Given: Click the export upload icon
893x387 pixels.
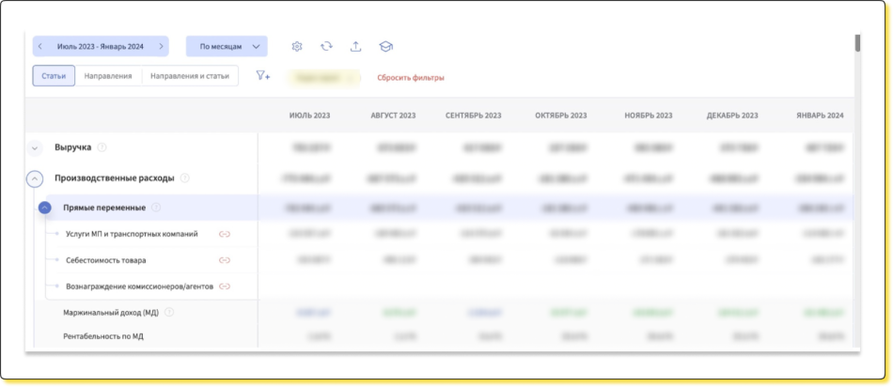Looking at the screenshot, I should tap(355, 46).
